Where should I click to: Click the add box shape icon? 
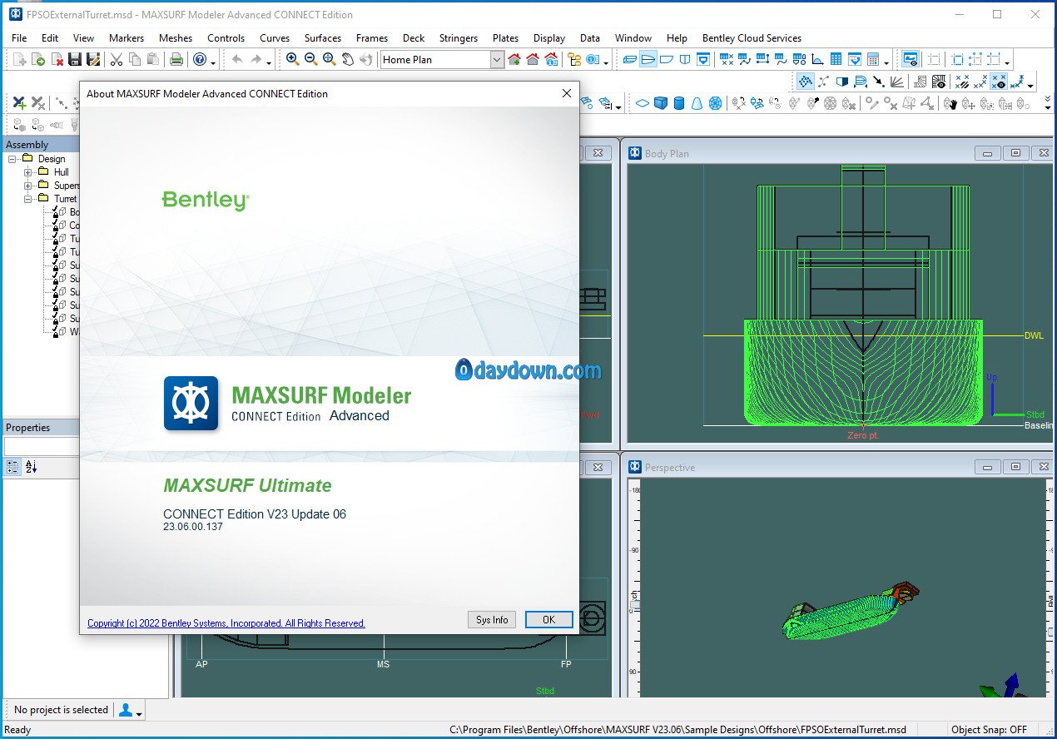pos(661,103)
